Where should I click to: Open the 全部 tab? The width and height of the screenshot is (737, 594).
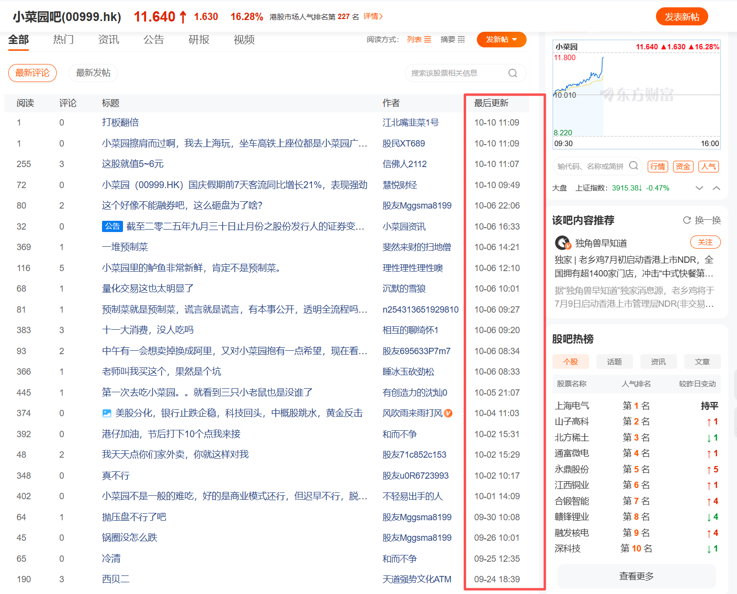pyautogui.click(x=19, y=40)
